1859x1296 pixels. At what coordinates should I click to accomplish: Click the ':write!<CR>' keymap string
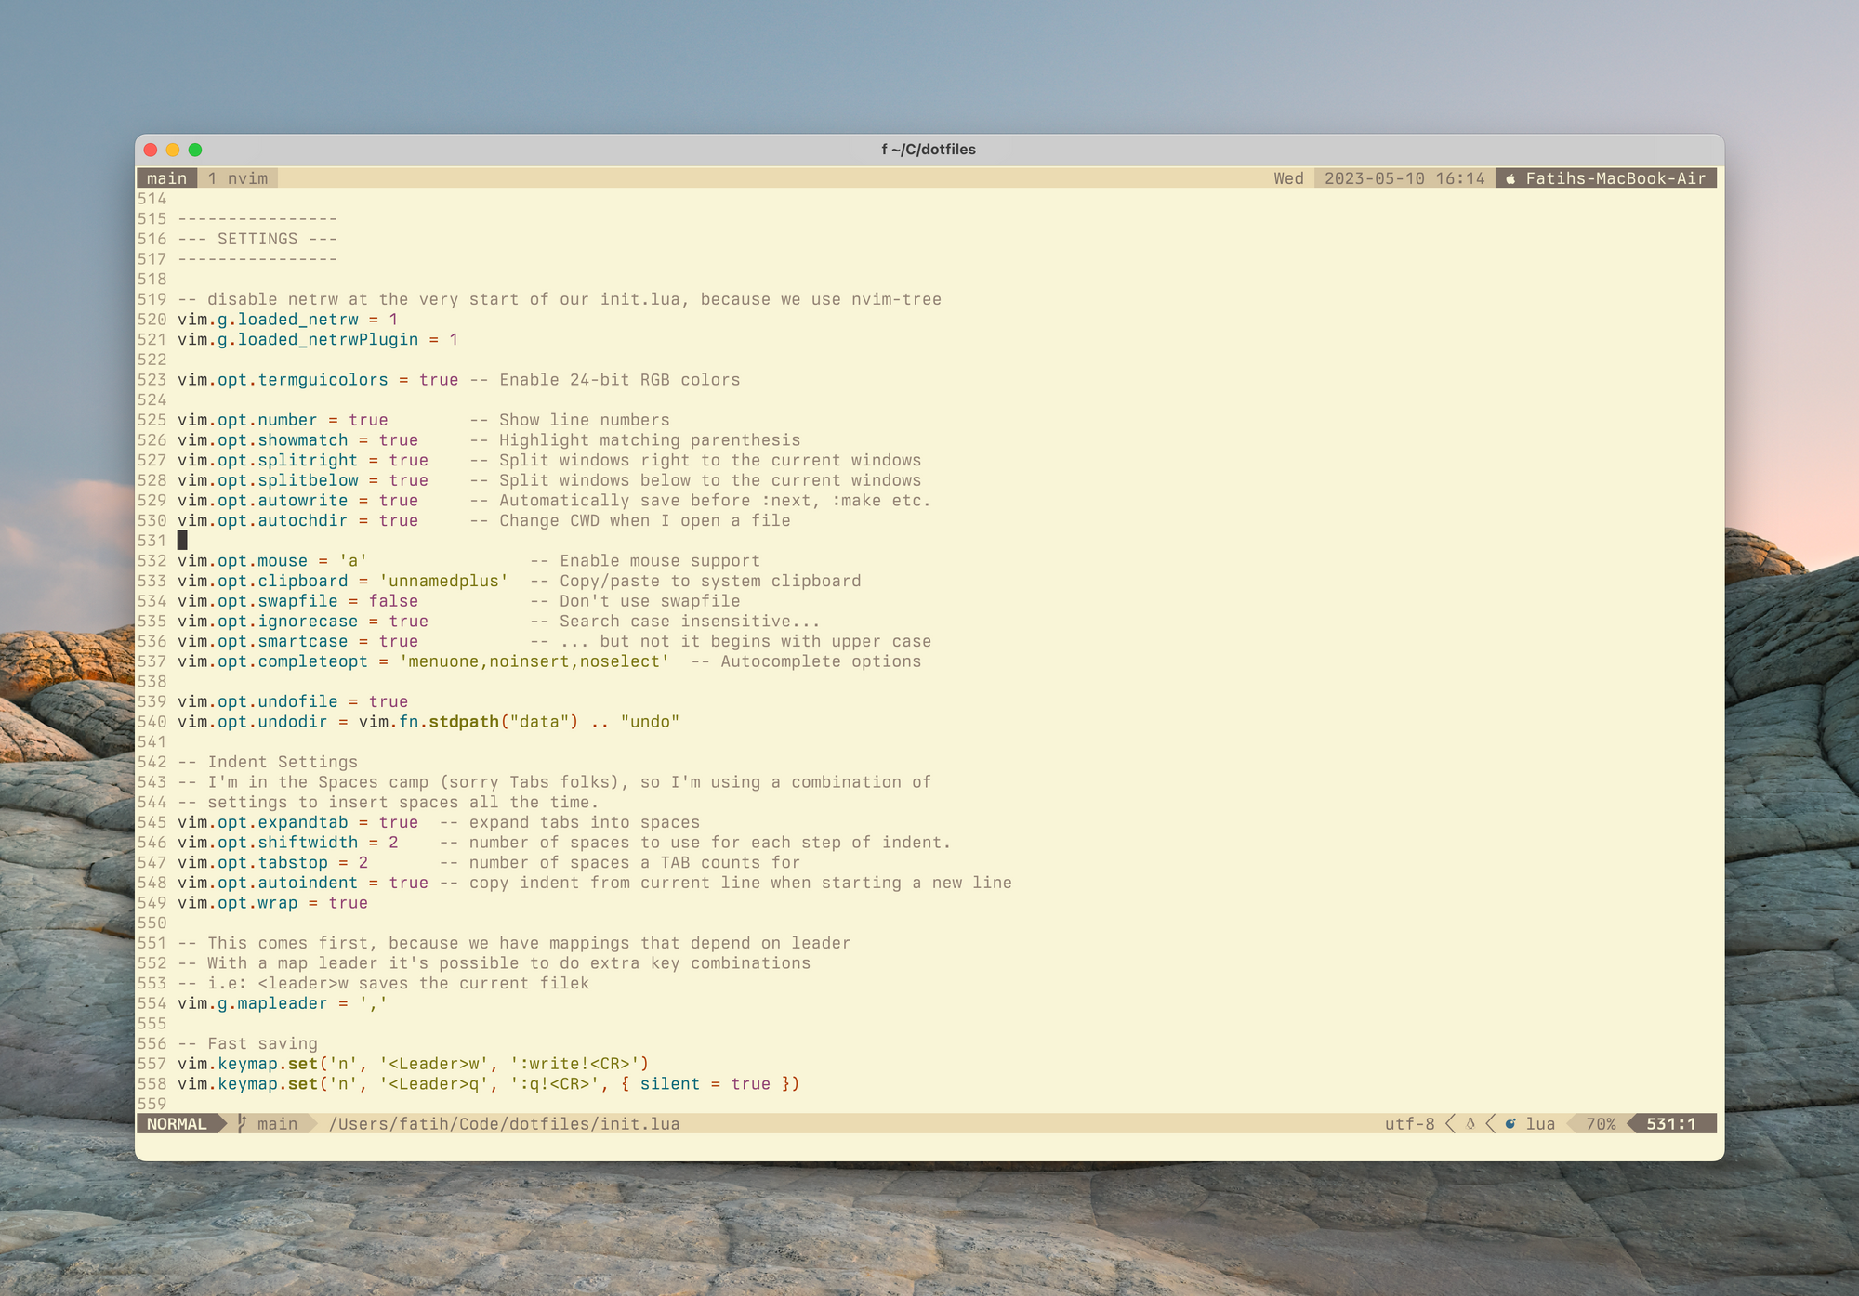[574, 1065]
